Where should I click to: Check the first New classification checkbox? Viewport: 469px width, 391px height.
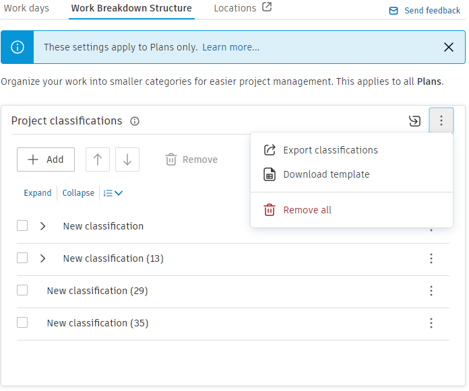click(x=22, y=226)
